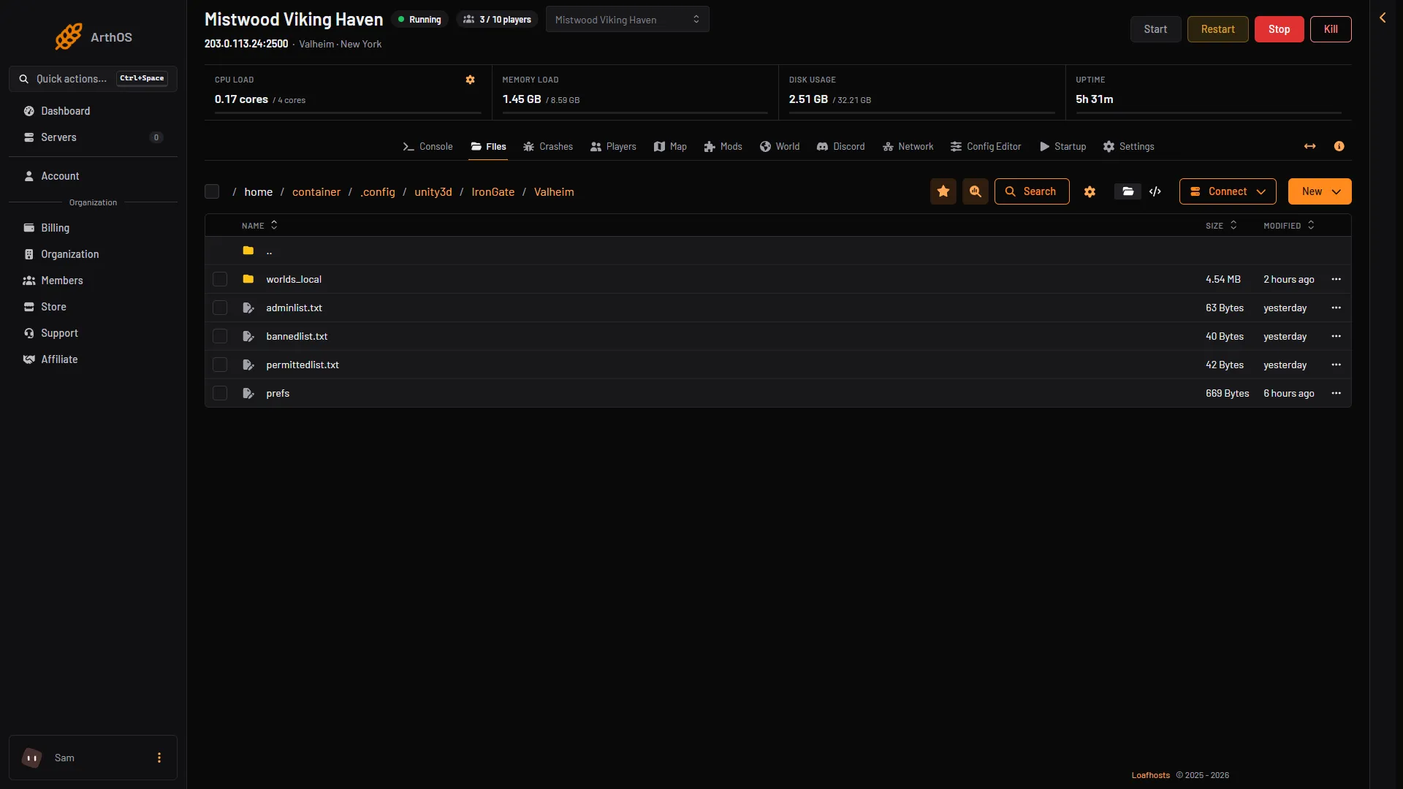Open options menu for adminlist.txt row
This screenshot has height=789, width=1403.
pos(1337,308)
